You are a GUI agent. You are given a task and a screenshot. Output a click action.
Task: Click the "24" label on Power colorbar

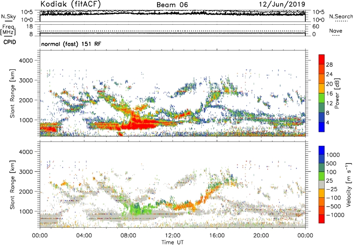(x=329, y=74)
